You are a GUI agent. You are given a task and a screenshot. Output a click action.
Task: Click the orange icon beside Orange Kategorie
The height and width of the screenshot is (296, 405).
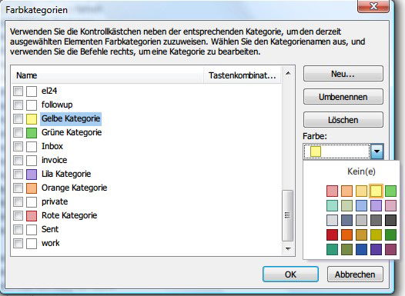pyautogui.click(x=32, y=188)
